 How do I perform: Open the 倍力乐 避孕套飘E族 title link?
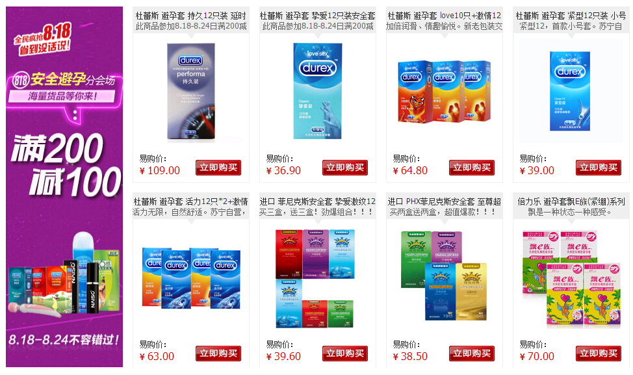point(571,201)
